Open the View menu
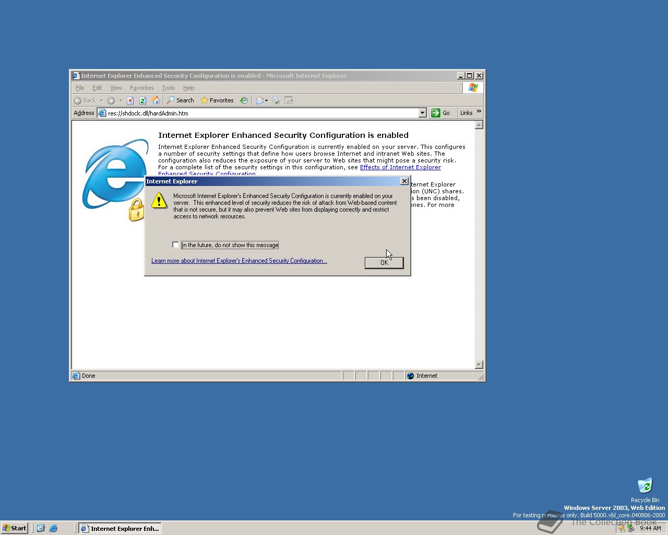This screenshot has height=535, width=668. point(116,88)
